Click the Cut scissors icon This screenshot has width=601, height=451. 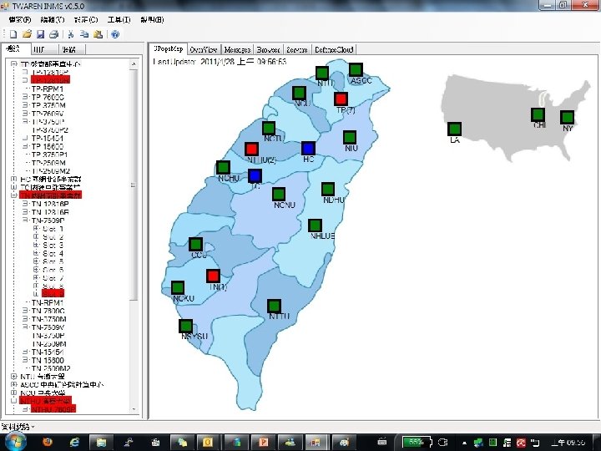(x=71, y=34)
